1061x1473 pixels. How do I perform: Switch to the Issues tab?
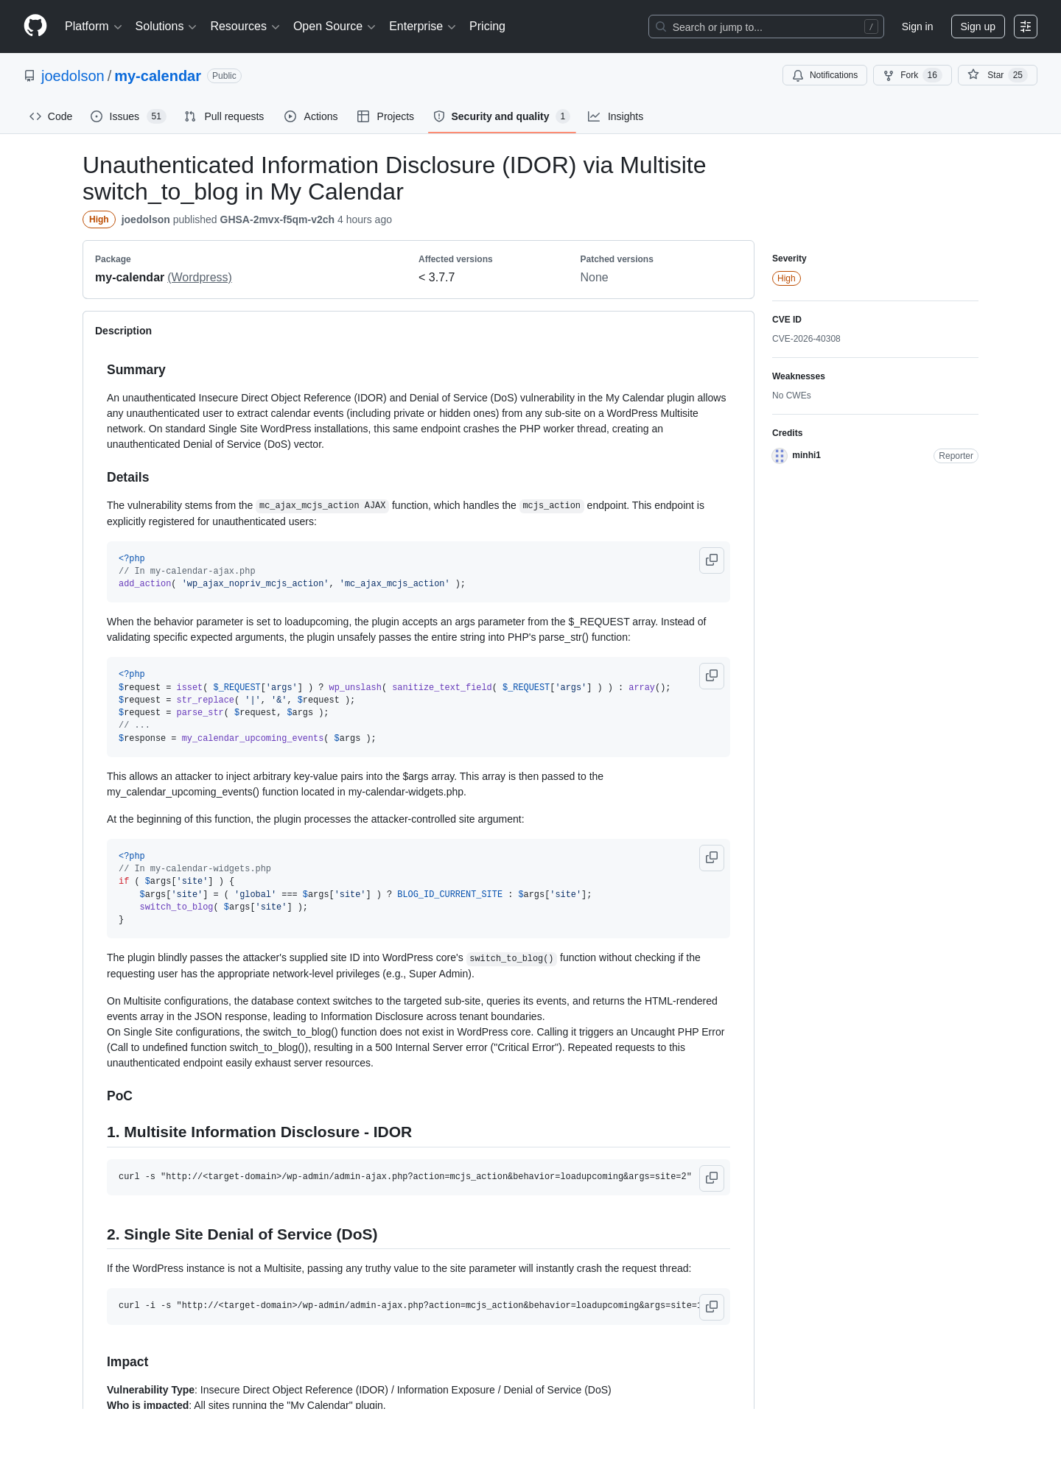pos(128,116)
